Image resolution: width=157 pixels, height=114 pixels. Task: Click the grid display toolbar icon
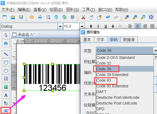pos(73,17)
